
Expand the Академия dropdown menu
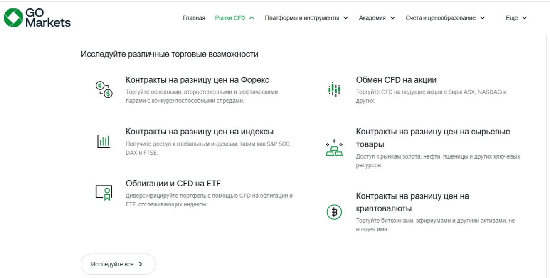(x=392, y=18)
